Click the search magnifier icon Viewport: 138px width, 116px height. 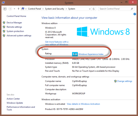click(132, 9)
